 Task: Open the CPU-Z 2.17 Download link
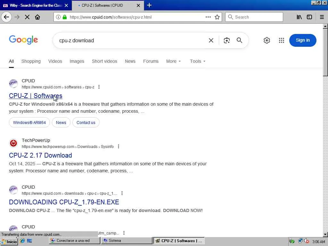click(x=40, y=155)
